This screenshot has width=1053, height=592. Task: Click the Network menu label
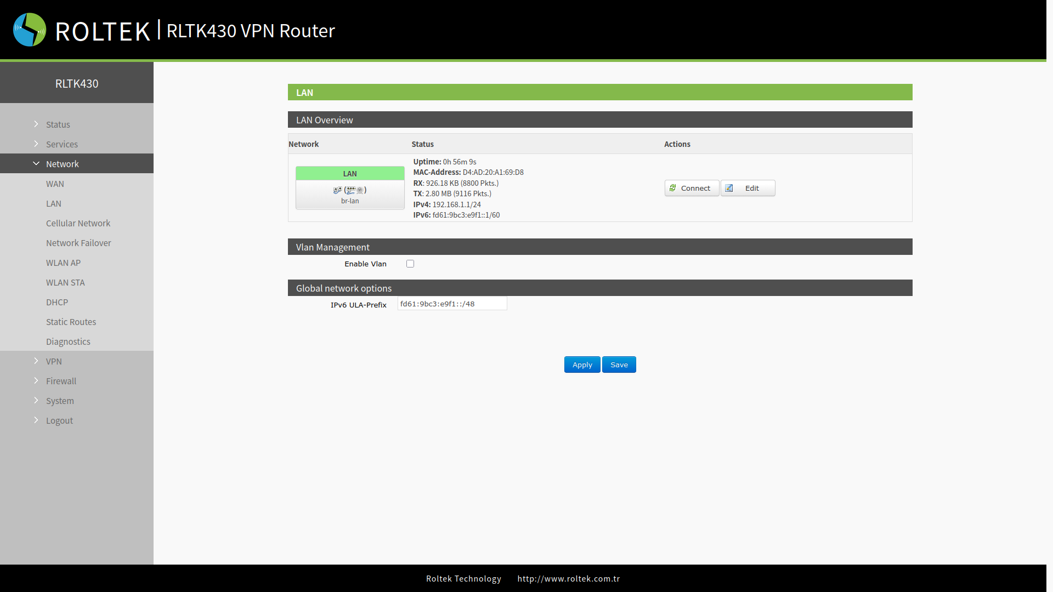point(63,164)
